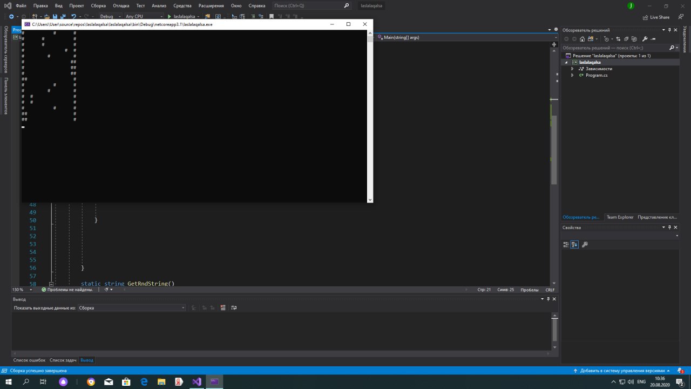691x389 pixels.
Task: Click property pages wrench in Свойства
Action: [x=585, y=244]
